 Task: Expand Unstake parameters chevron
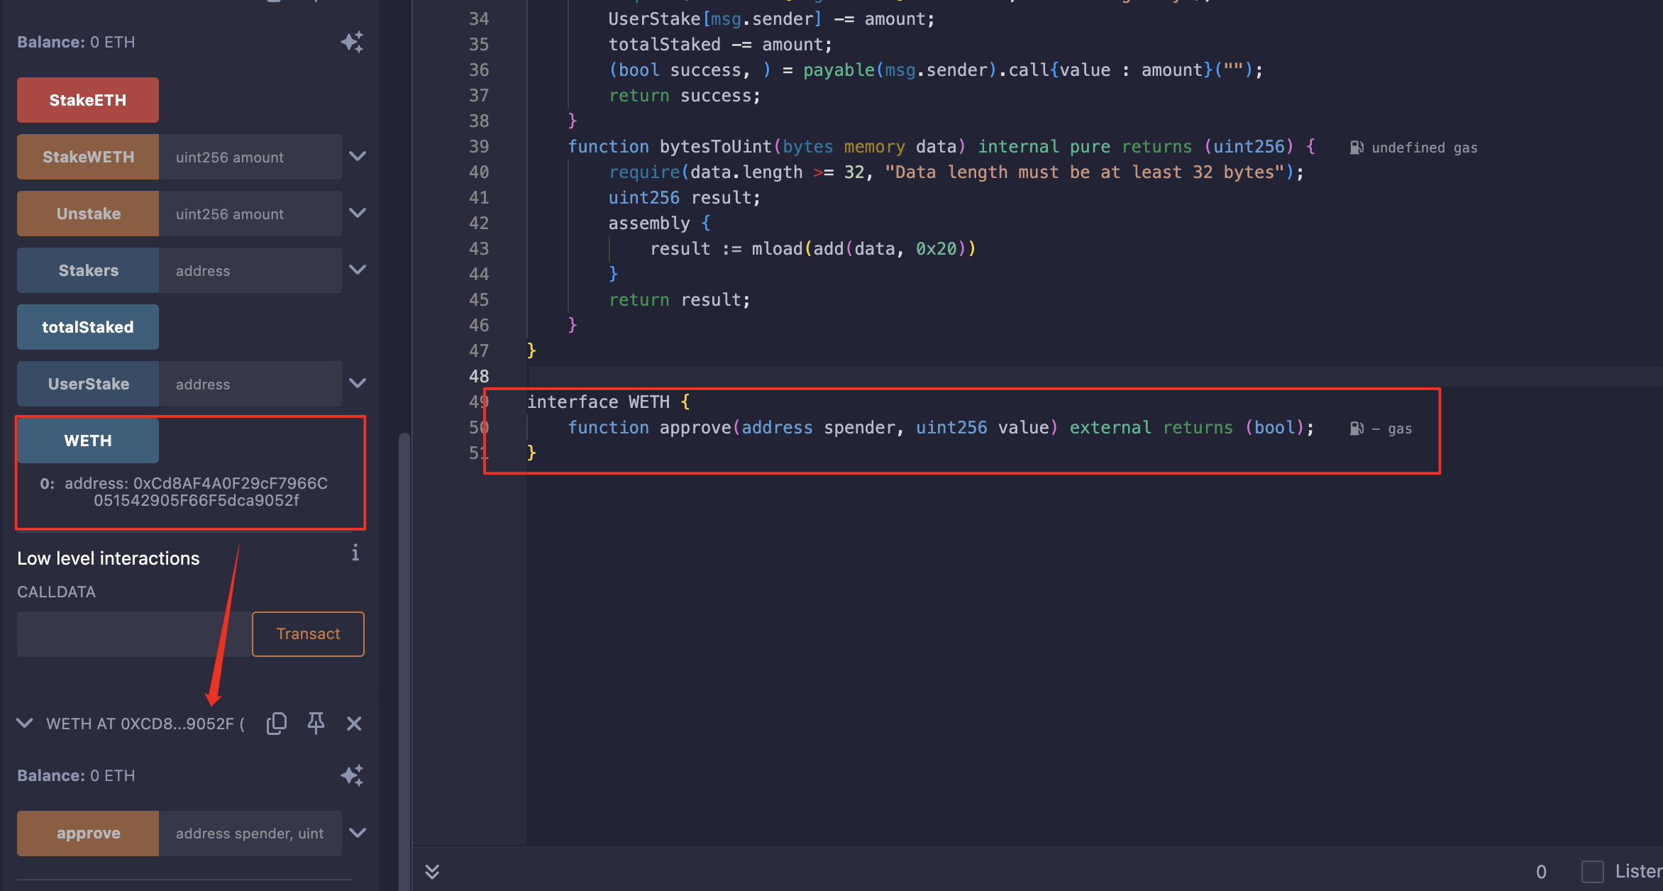click(x=358, y=213)
